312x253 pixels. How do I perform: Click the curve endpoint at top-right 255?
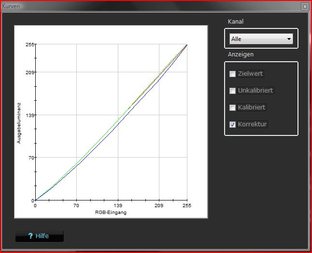pos(187,44)
